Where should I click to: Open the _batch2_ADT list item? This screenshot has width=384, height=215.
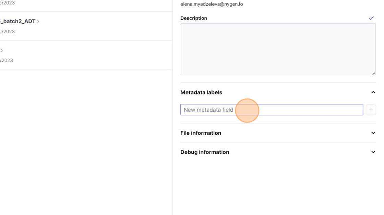(x=18, y=21)
